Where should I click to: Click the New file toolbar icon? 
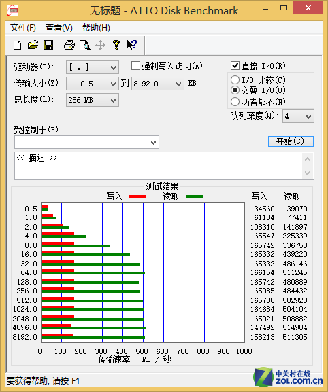point(17,46)
